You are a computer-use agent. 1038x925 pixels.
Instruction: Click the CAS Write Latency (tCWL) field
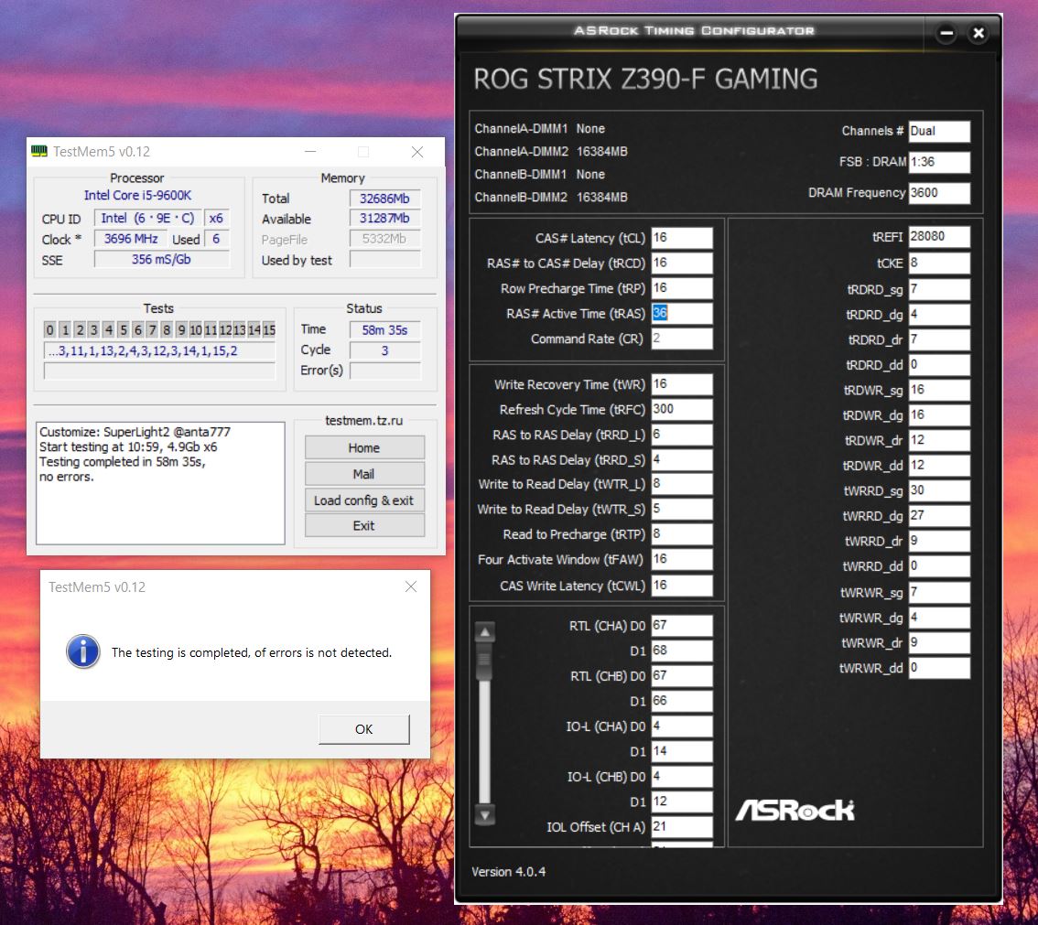682,586
